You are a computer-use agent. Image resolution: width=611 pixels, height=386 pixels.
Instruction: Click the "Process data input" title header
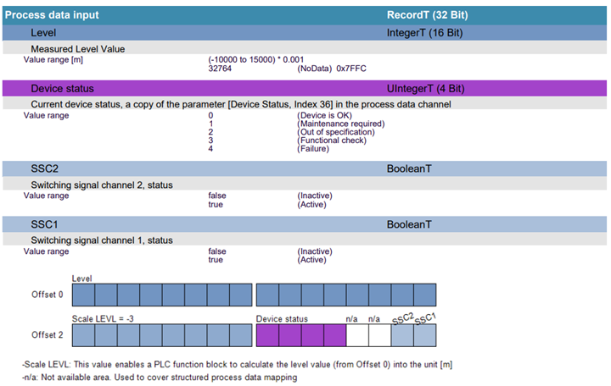point(53,14)
